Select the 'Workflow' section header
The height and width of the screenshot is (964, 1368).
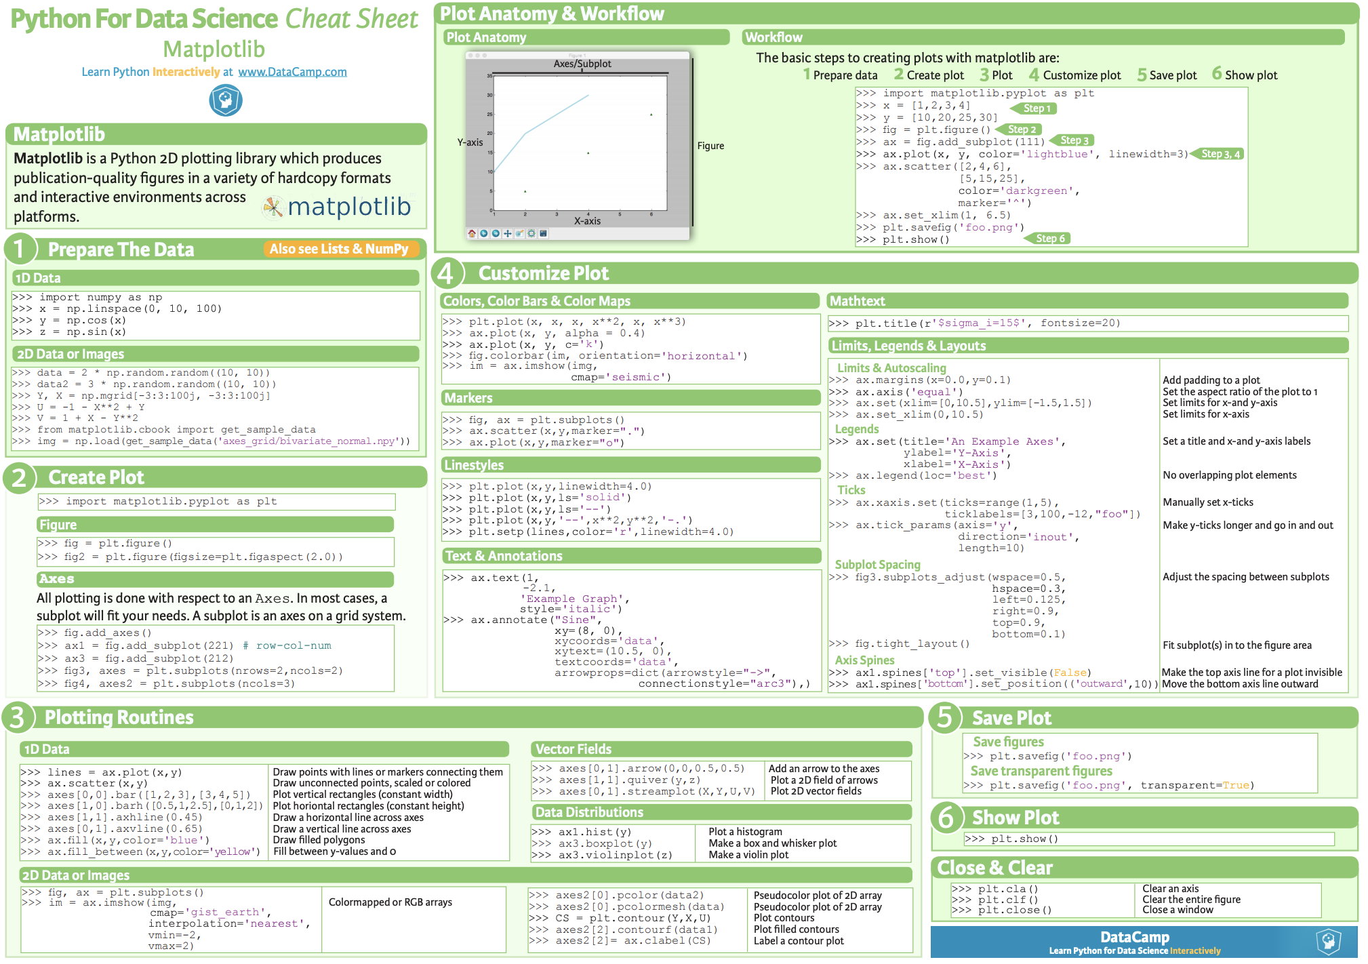pos(1043,37)
